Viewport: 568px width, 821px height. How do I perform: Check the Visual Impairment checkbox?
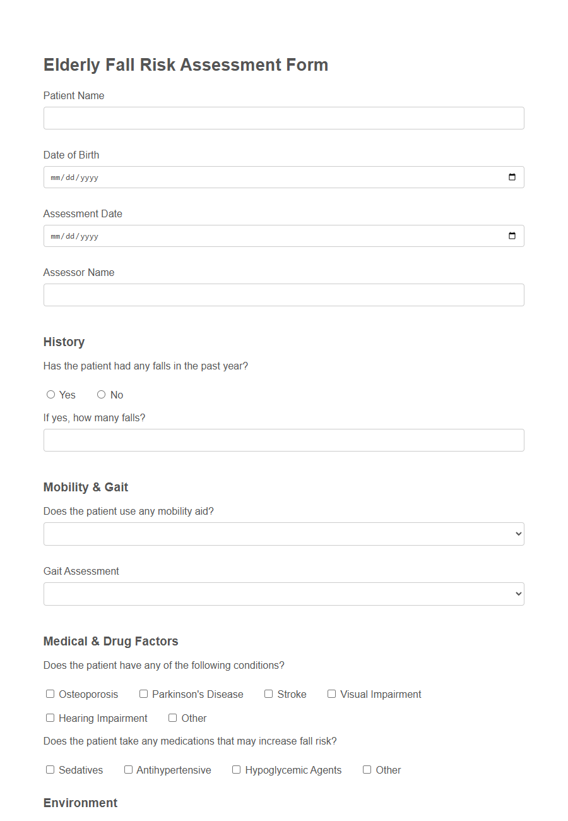coord(331,693)
